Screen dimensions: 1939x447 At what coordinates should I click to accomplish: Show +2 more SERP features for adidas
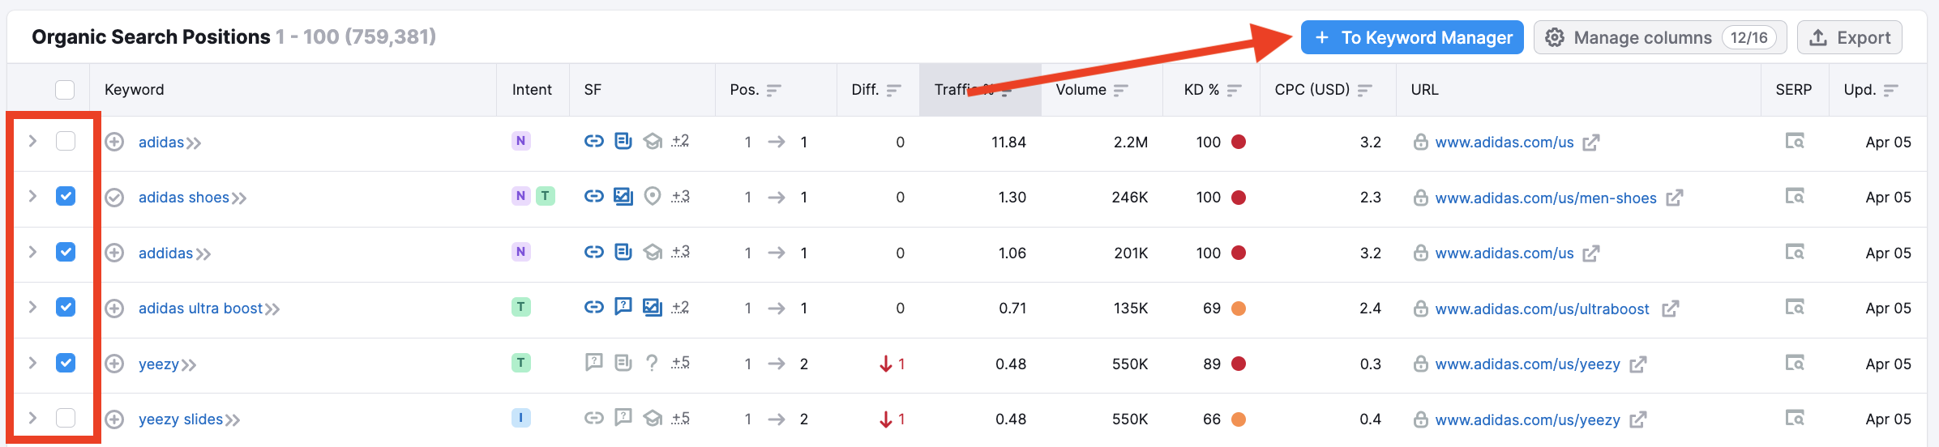(680, 141)
